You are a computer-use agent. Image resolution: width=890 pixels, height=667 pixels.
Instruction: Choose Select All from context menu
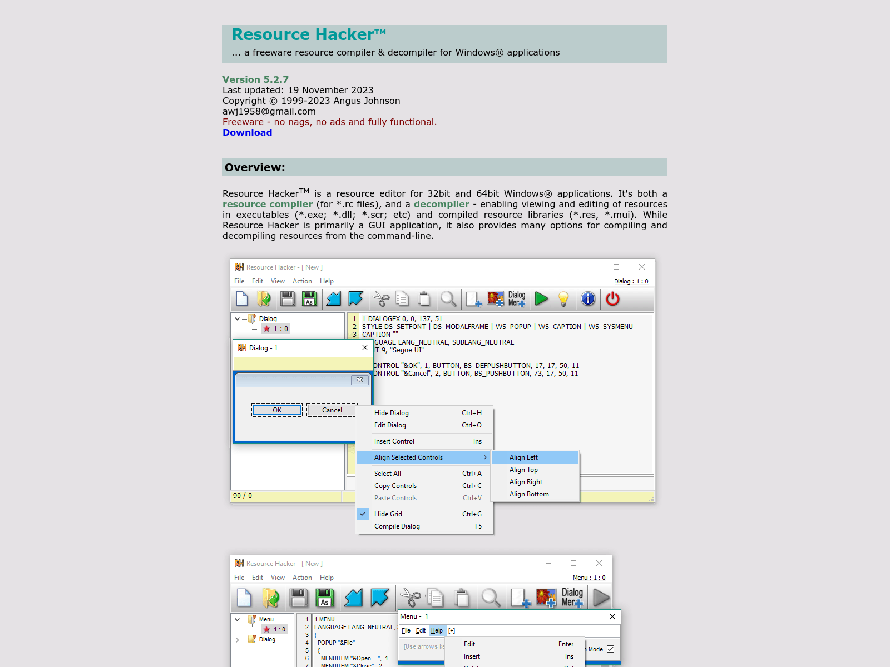tap(424, 474)
